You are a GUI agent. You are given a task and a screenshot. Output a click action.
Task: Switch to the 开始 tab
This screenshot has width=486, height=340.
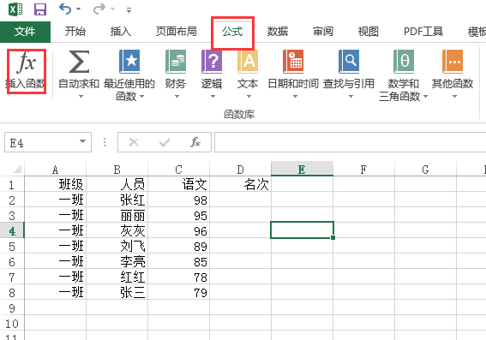coord(75,32)
